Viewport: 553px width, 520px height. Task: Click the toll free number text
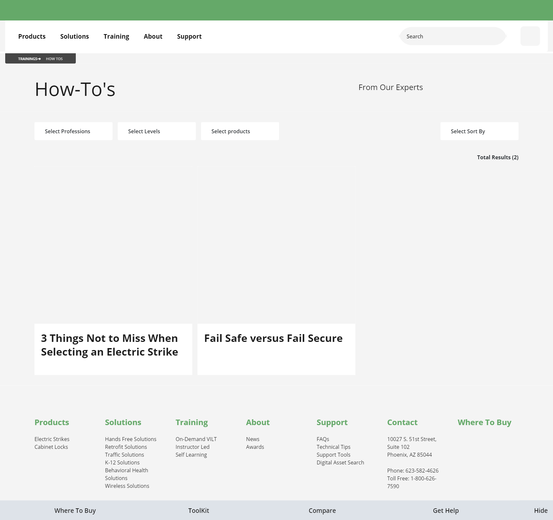tap(412, 482)
